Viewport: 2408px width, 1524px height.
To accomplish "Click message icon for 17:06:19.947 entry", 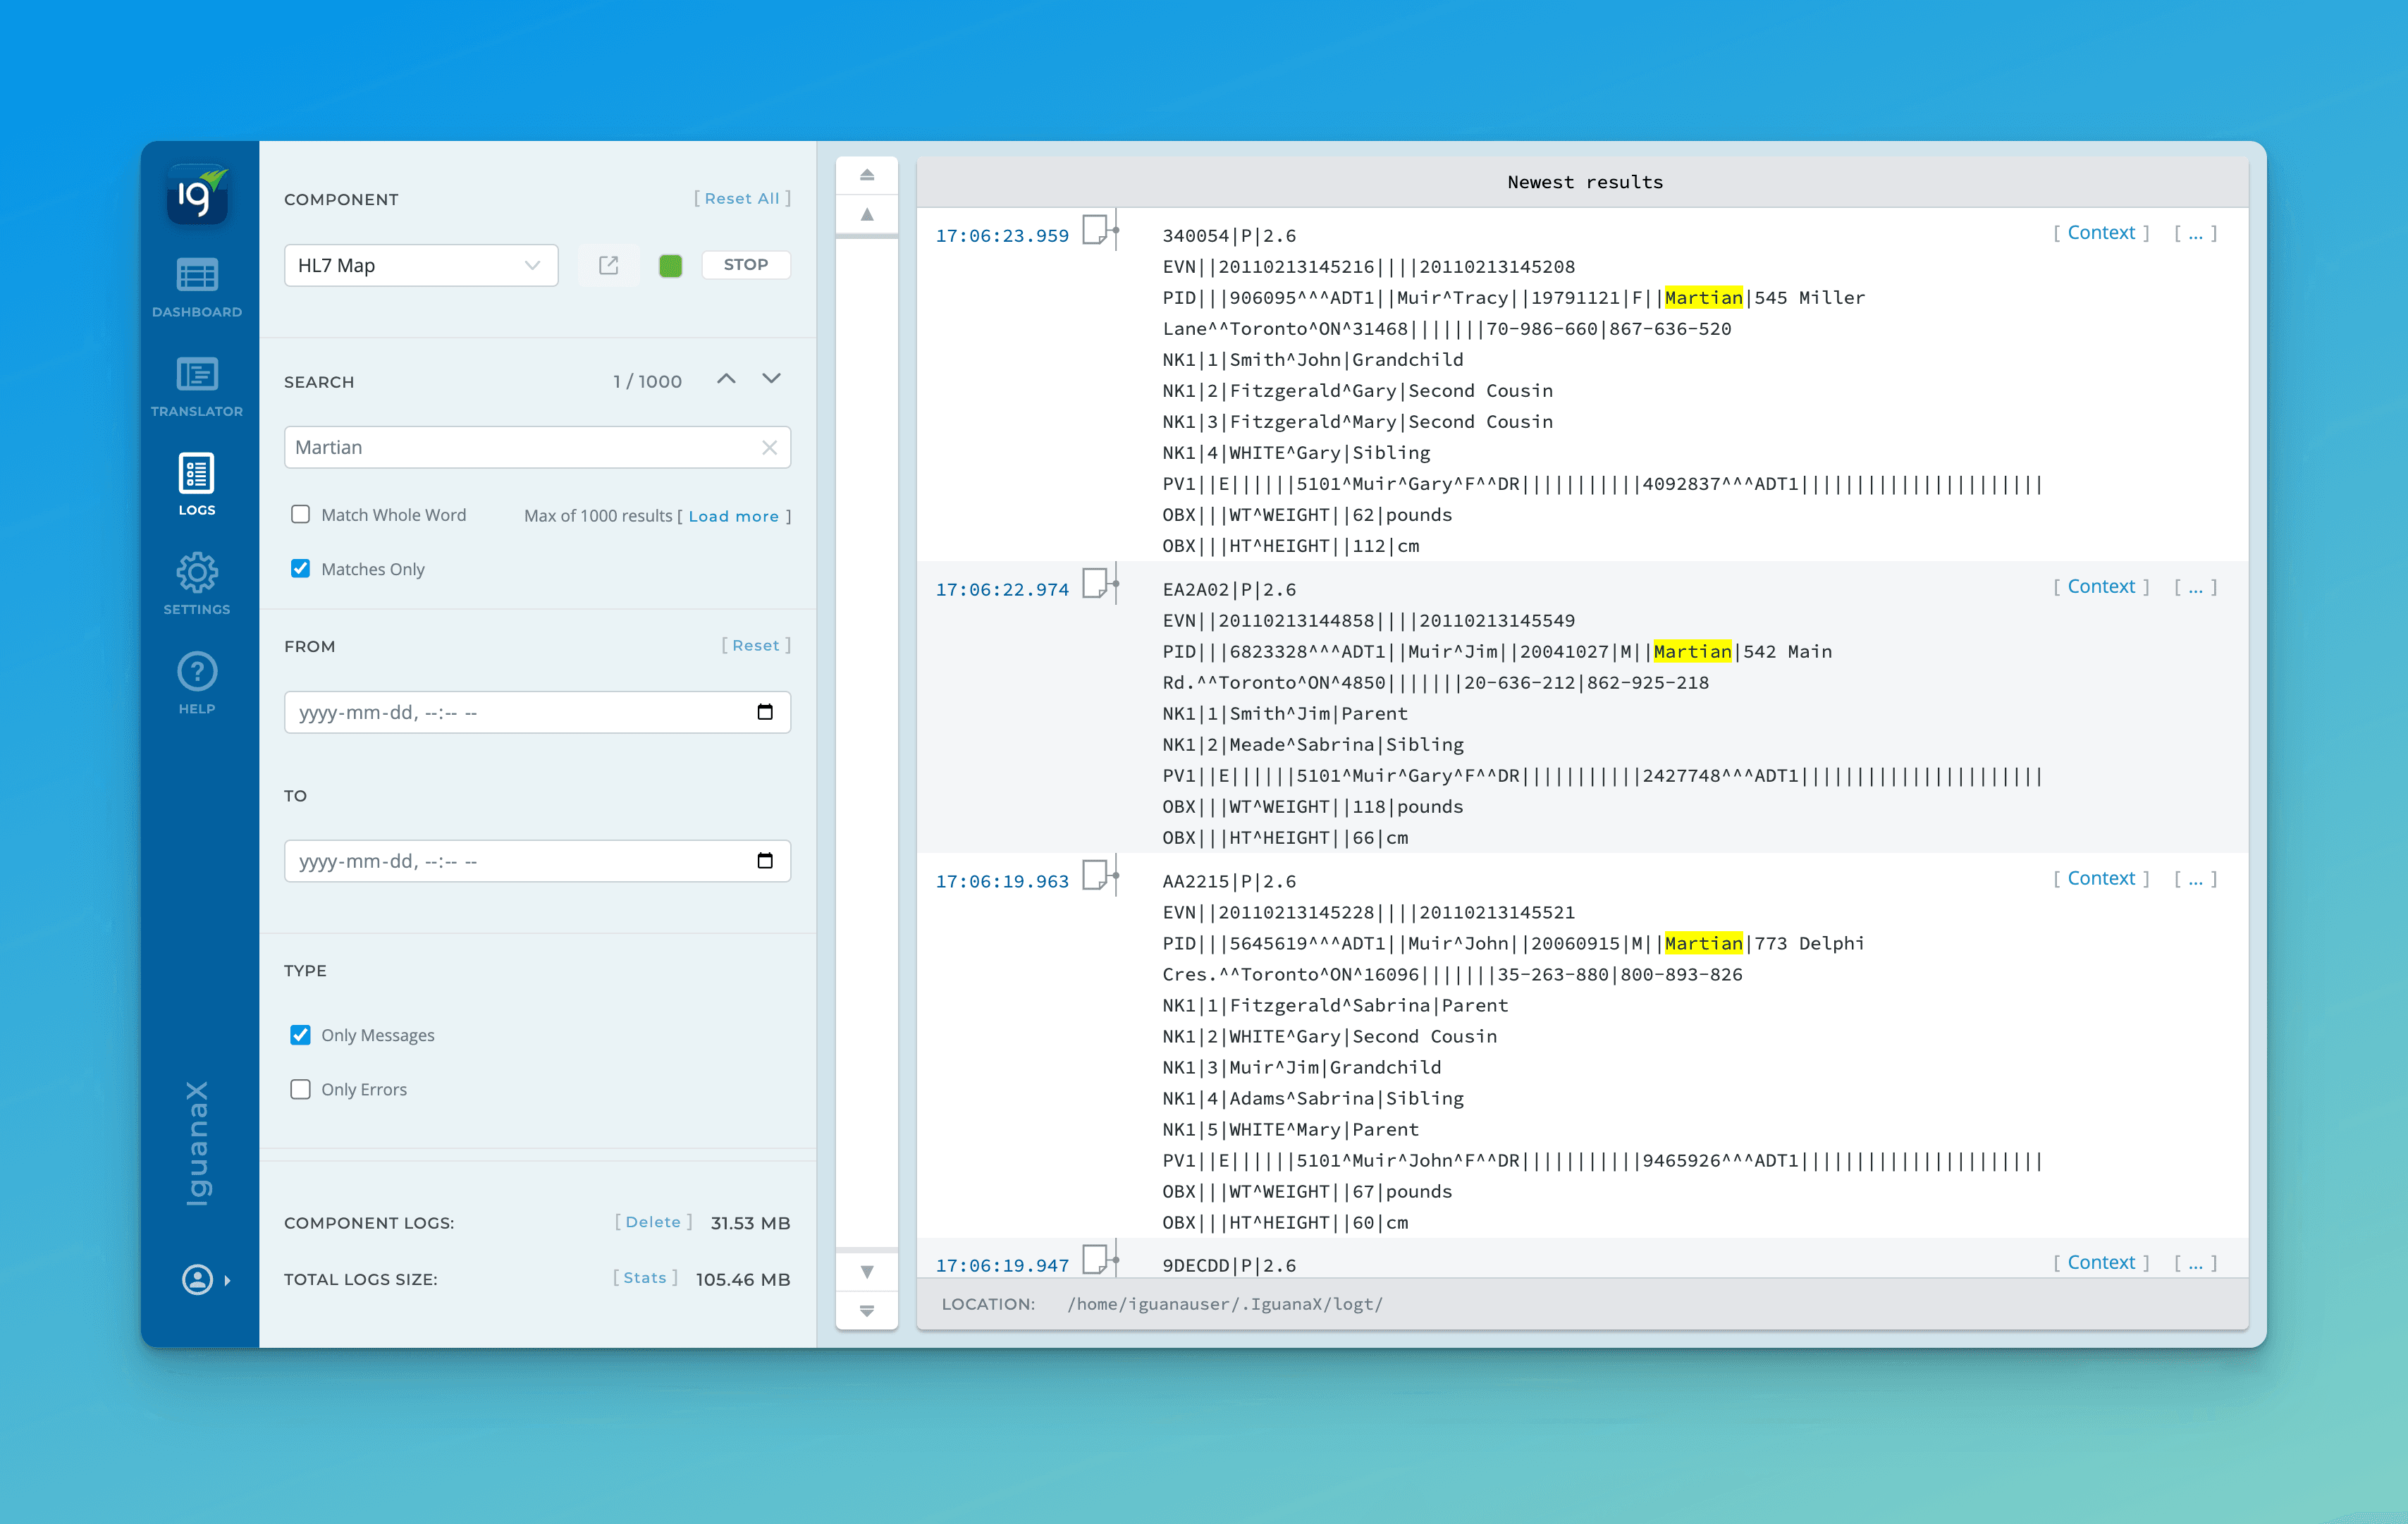I will pyautogui.click(x=1096, y=1260).
